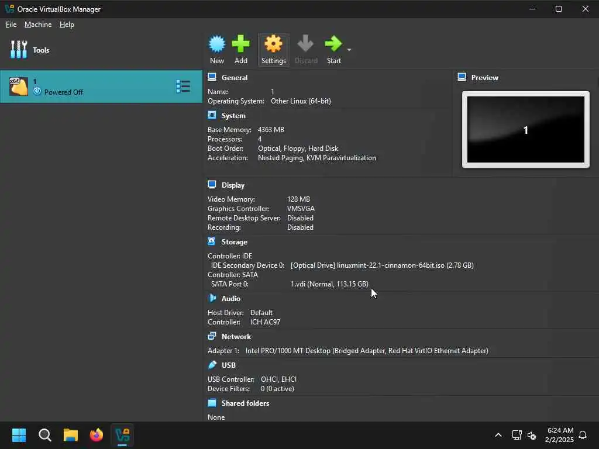The width and height of the screenshot is (599, 449).
Task: Click the Discard toolbar arrow icon
Action: pos(305,44)
